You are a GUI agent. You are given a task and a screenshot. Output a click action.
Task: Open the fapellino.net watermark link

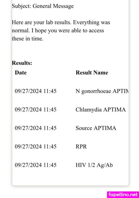pos(123,195)
